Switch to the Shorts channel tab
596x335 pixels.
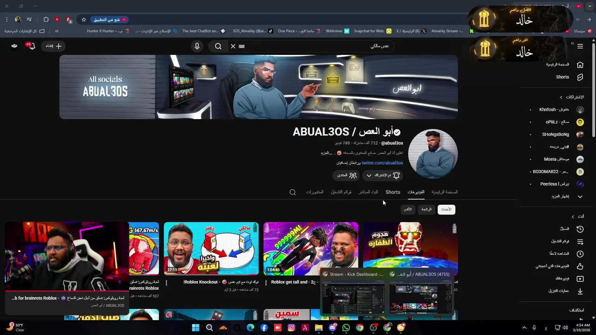click(393, 192)
